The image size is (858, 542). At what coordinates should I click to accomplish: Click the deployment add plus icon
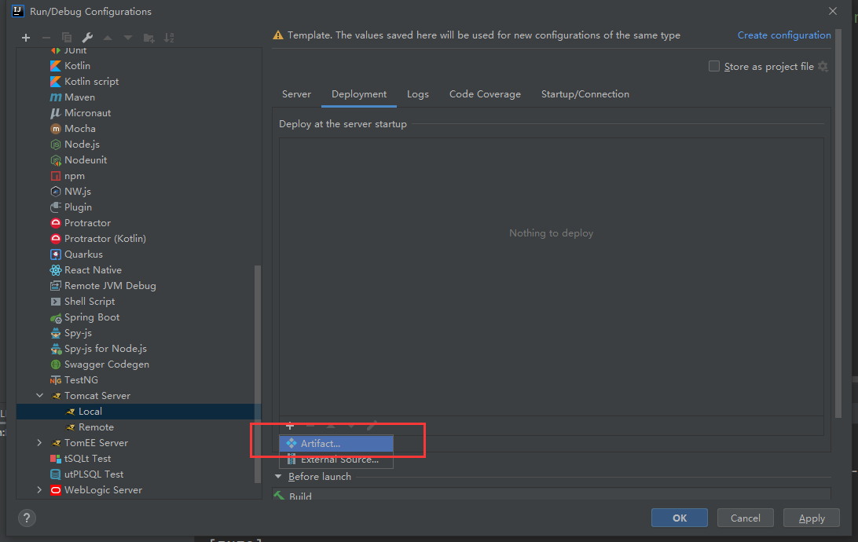tap(290, 426)
